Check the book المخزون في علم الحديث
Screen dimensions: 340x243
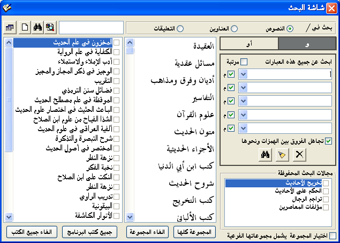pyautogui.click(x=116, y=42)
